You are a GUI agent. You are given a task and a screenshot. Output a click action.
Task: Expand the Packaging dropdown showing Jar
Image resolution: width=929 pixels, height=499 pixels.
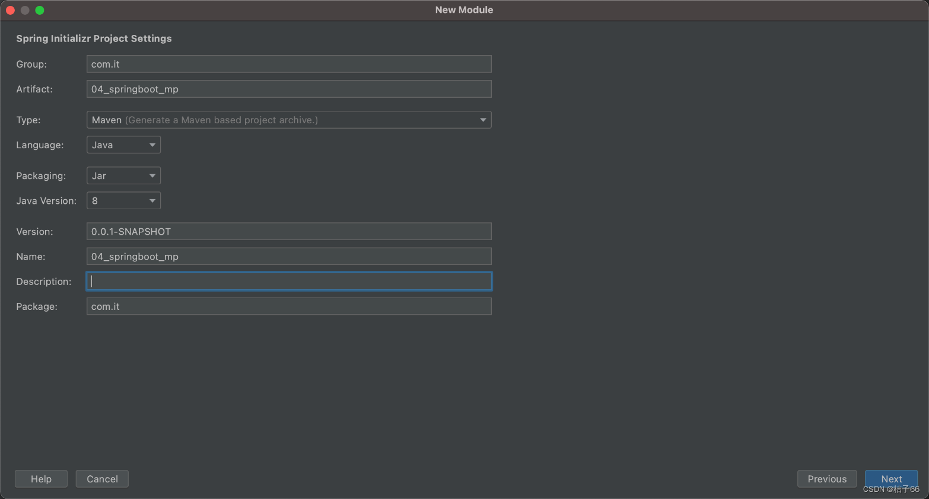pyautogui.click(x=123, y=175)
